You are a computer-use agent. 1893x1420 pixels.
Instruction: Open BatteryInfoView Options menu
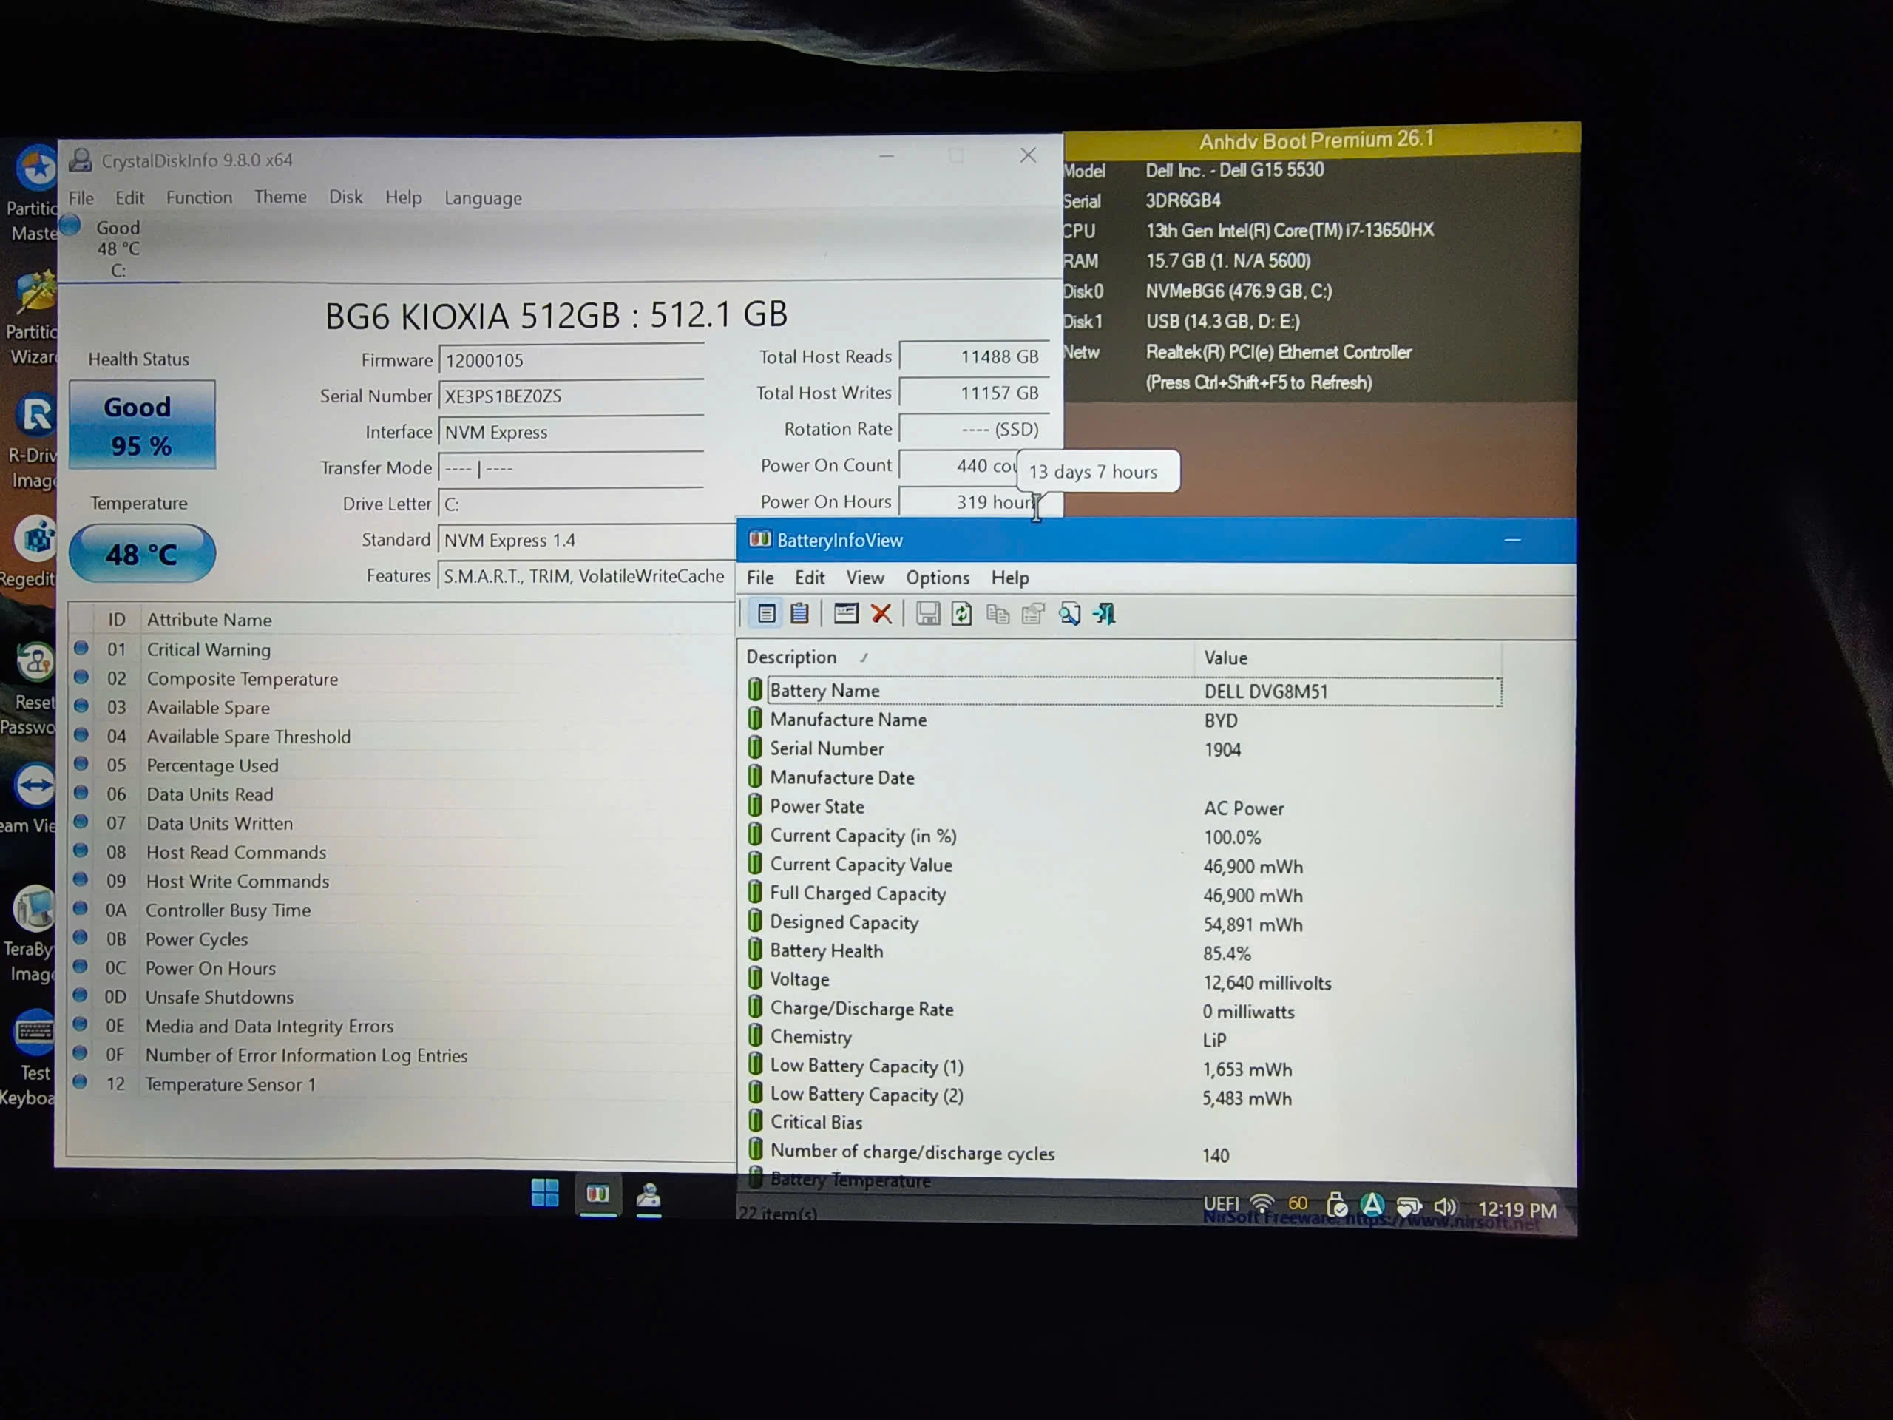click(x=938, y=578)
